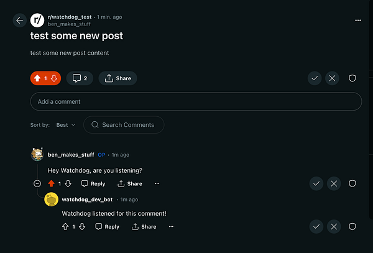Reply to the 'Hey Watchdog' comment
The height and width of the screenshot is (253, 373).
(x=93, y=183)
